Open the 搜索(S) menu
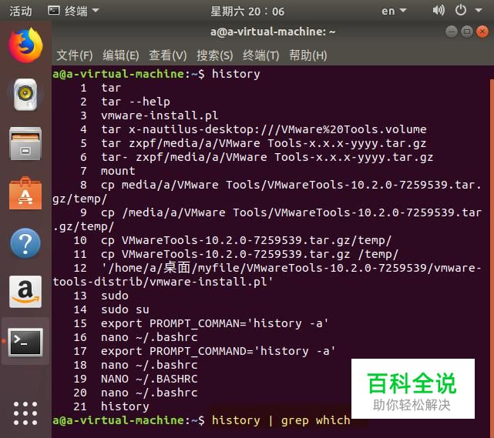 [x=215, y=55]
